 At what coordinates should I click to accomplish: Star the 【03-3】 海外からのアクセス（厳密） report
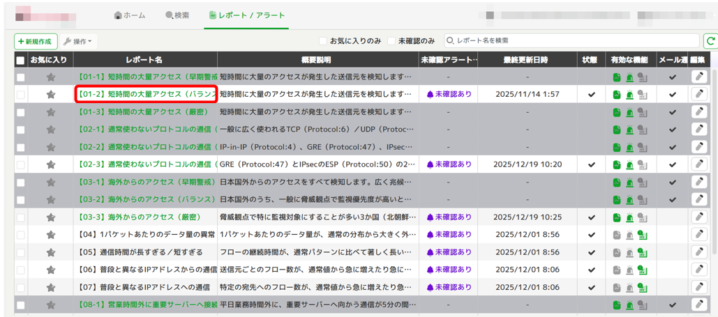click(51, 217)
